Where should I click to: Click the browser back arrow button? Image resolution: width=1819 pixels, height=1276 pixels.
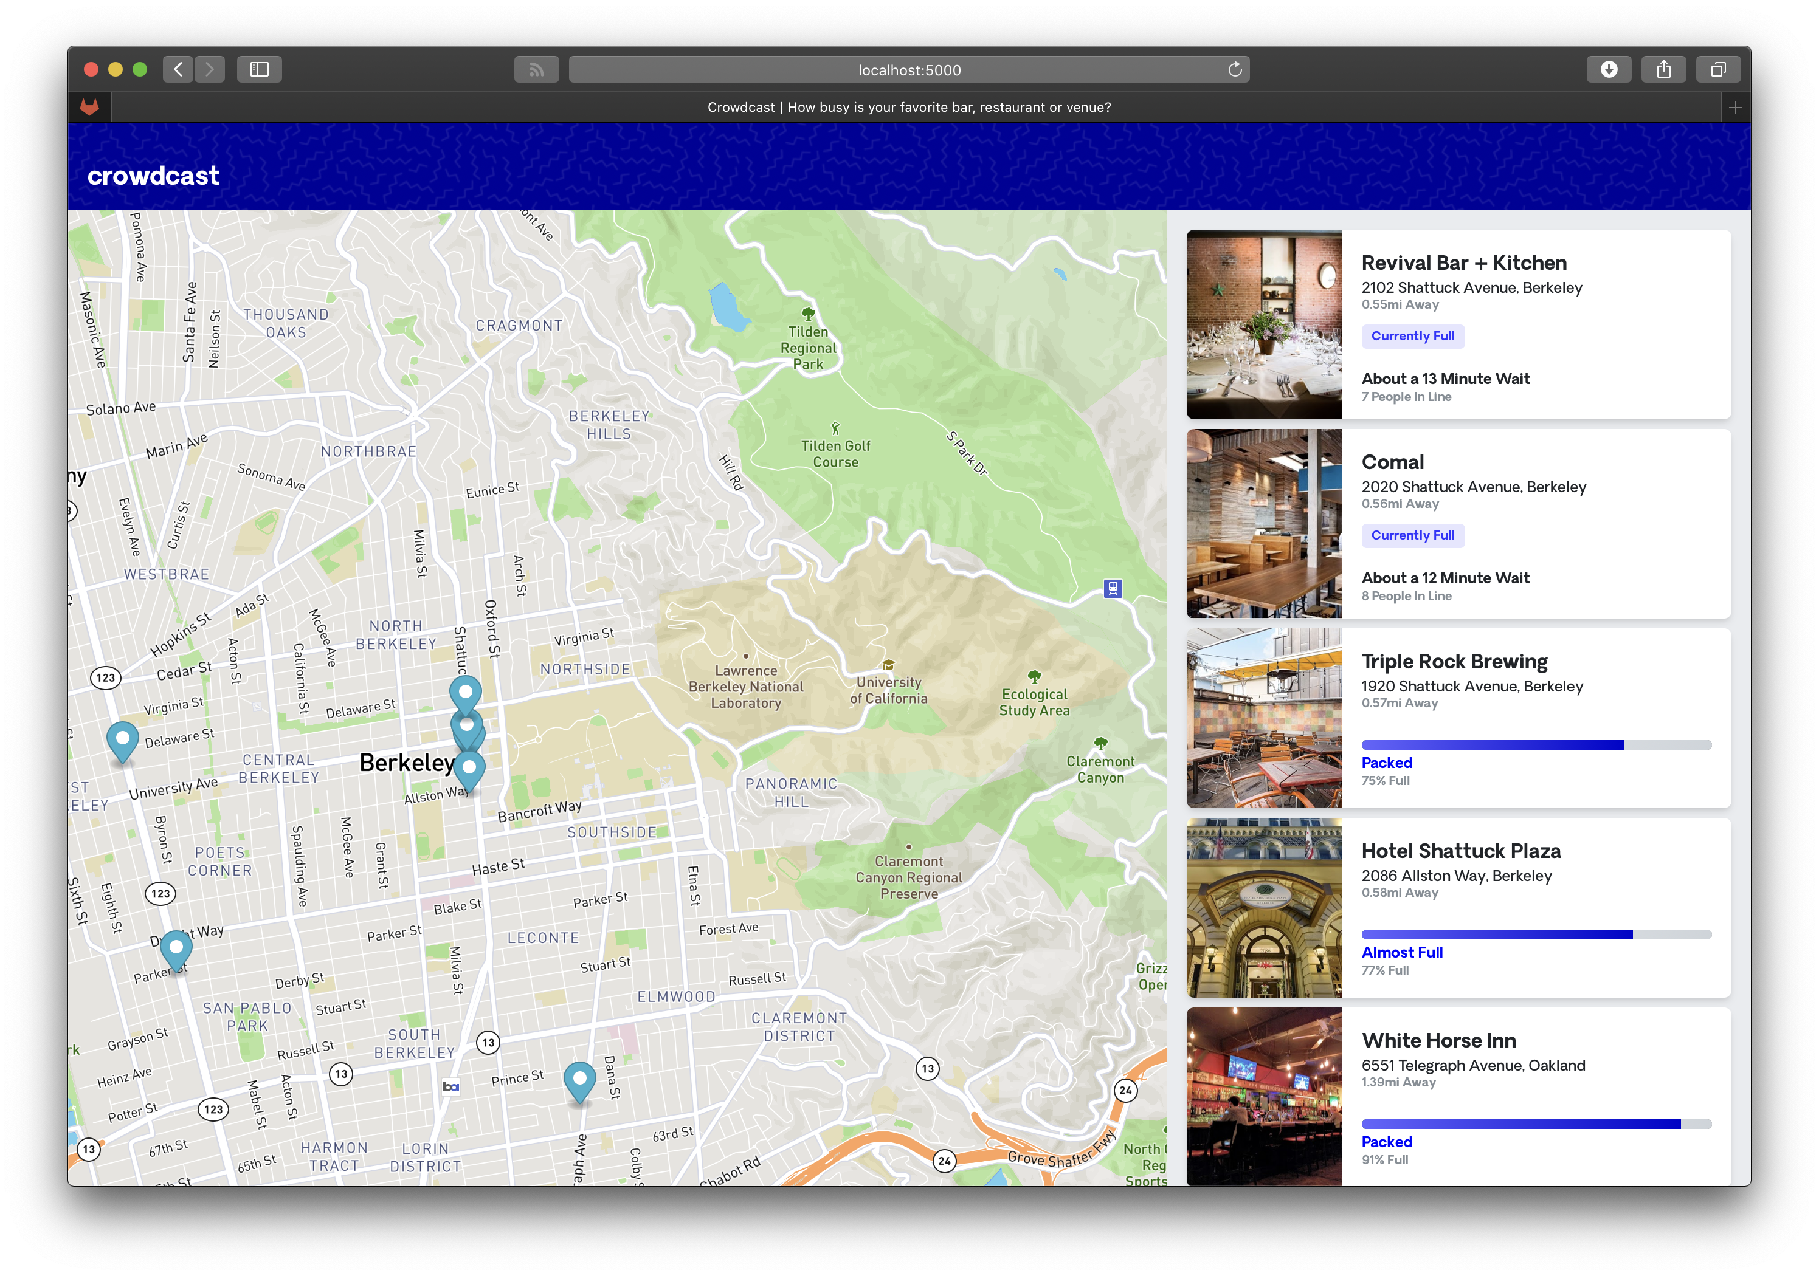pos(178,70)
